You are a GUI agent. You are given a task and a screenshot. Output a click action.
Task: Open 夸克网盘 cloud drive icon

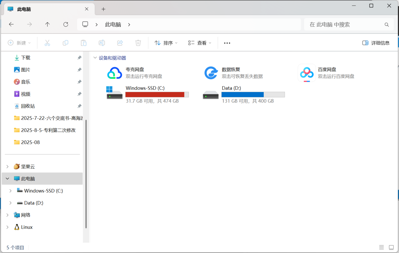[x=114, y=73]
